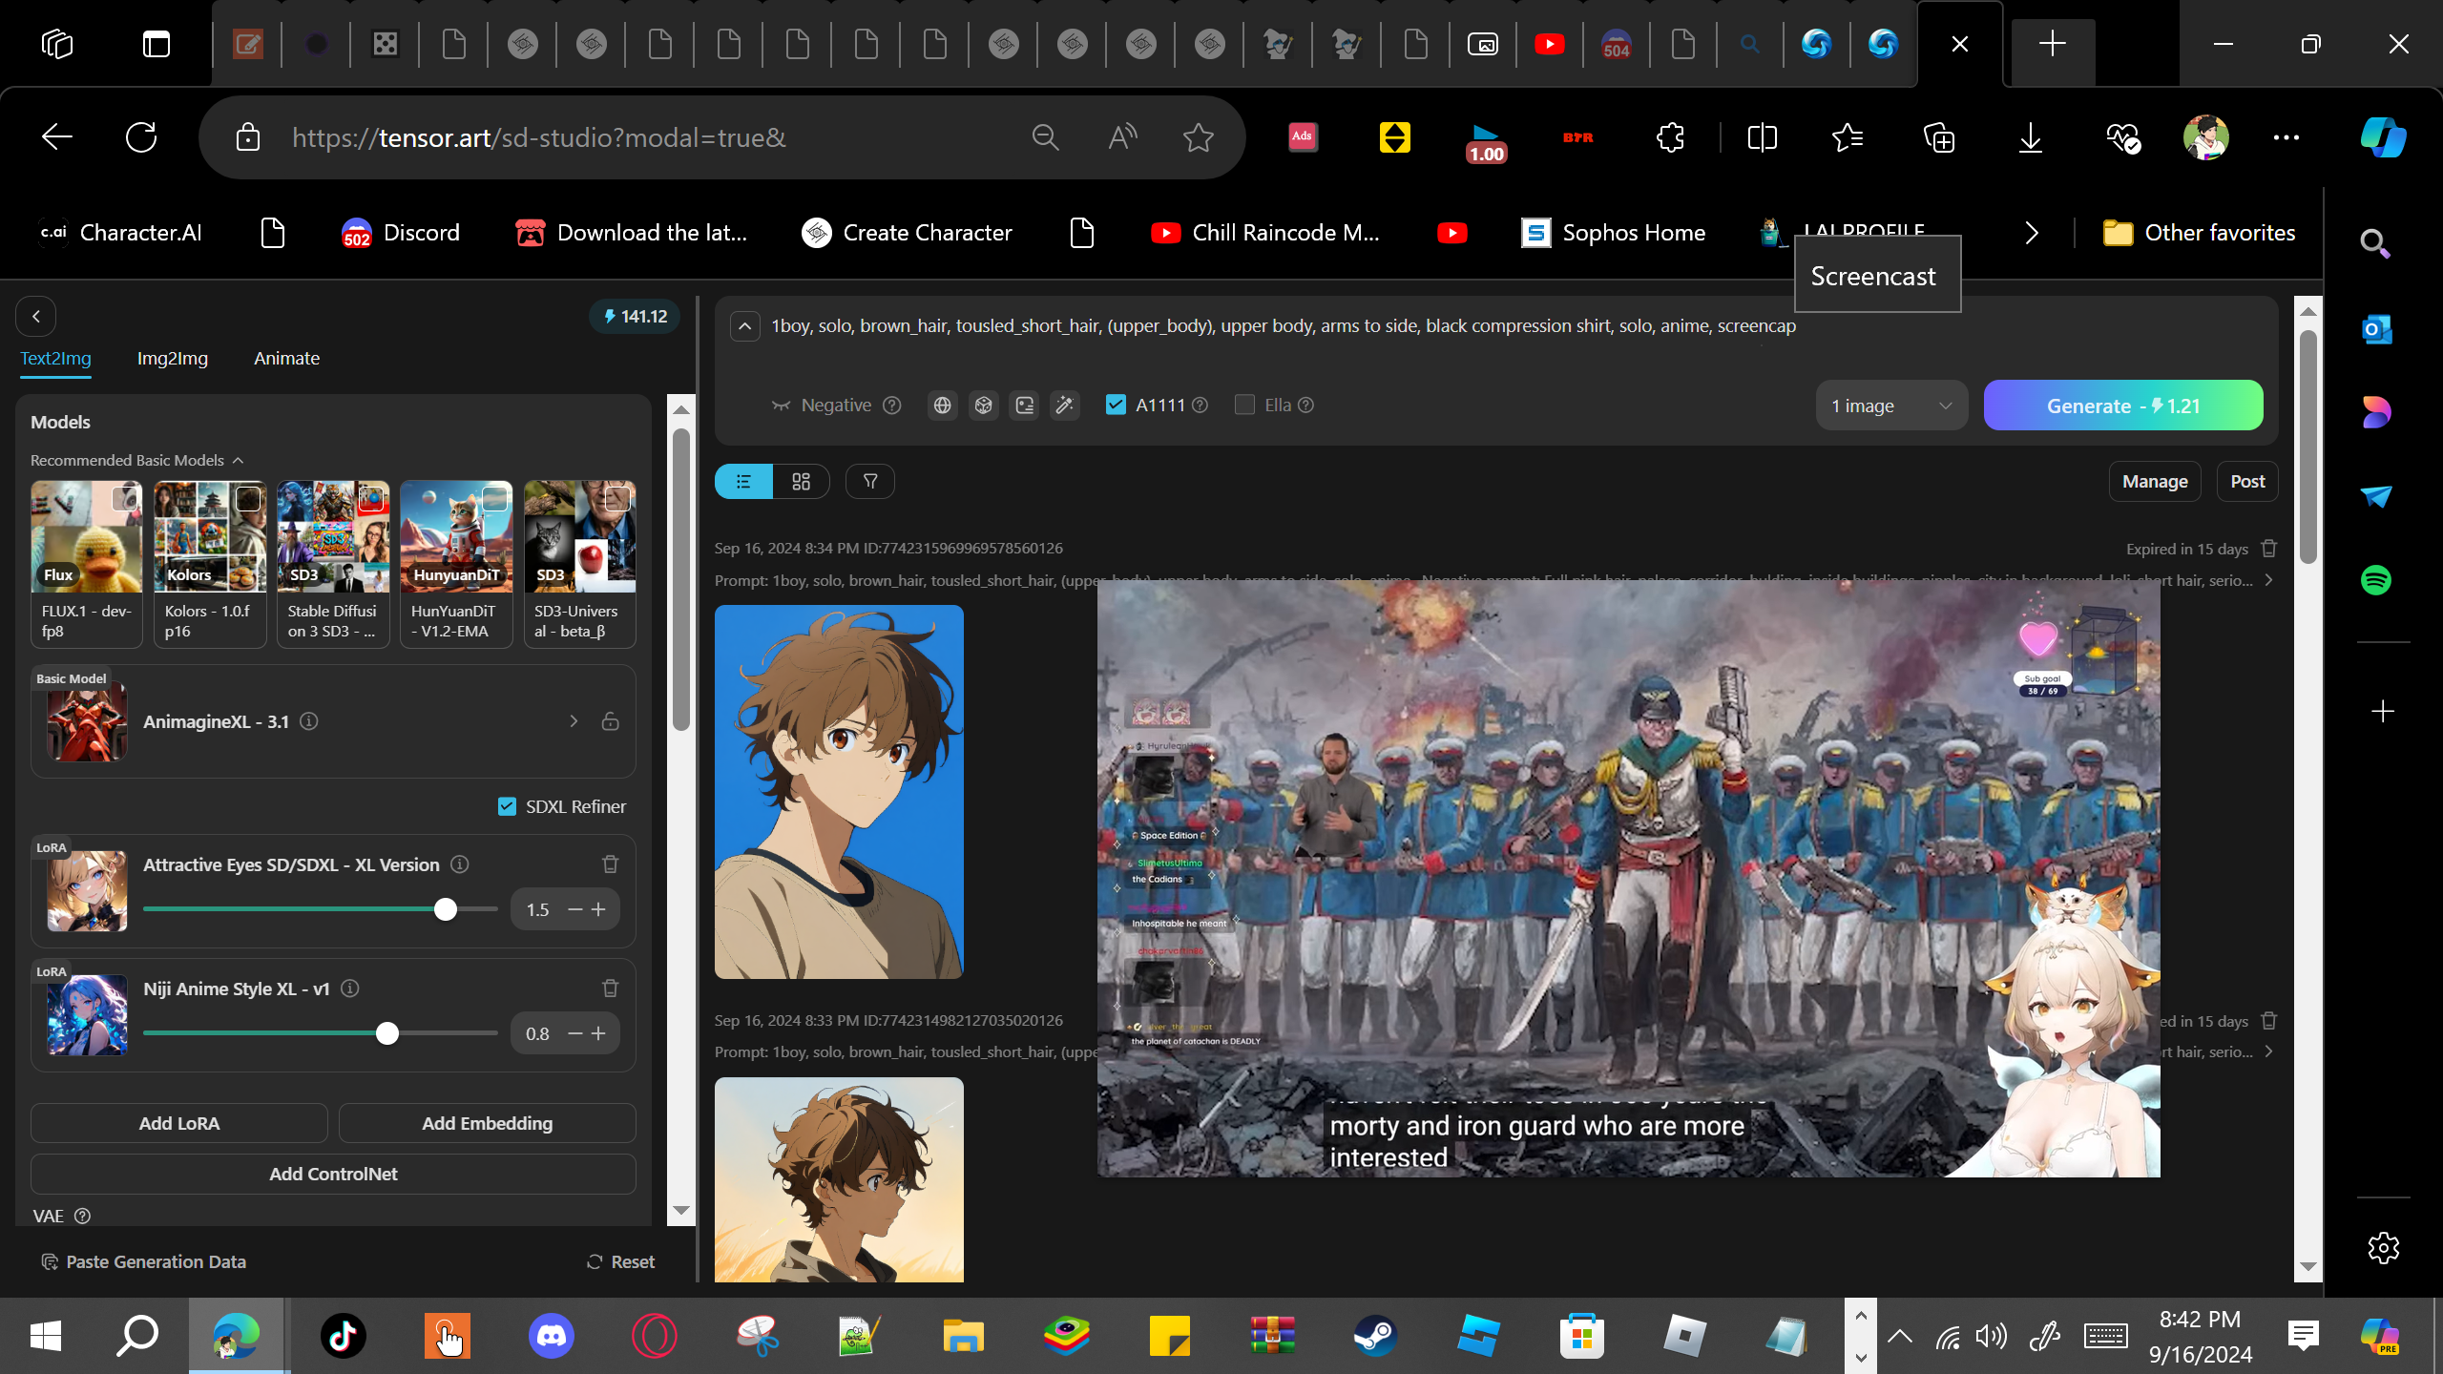The width and height of the screenshot is (2443, 1374).
Task: Click the cube icon in prompt toolbar
Action: (x=983, y=406)
